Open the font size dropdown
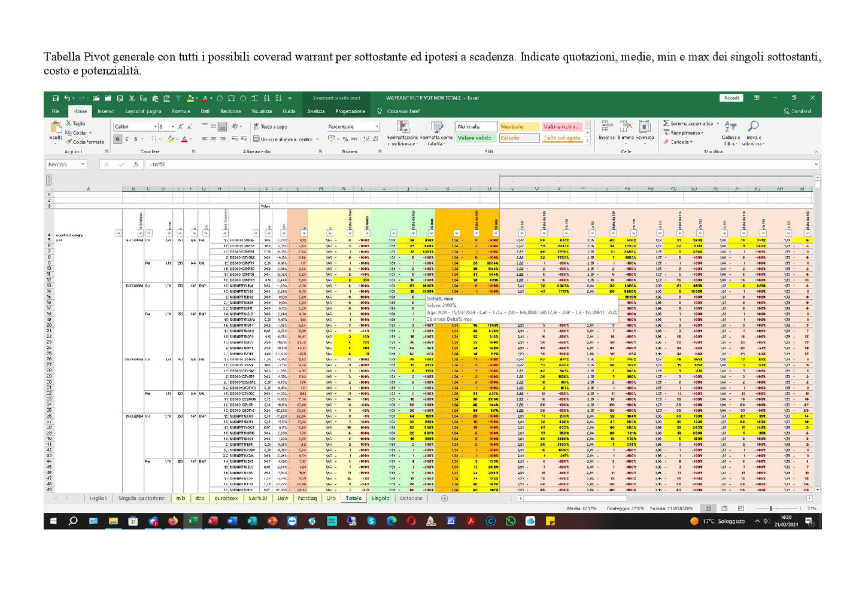 point(172,126)
